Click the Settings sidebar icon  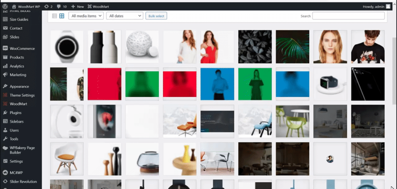click(x=5, y=161)
